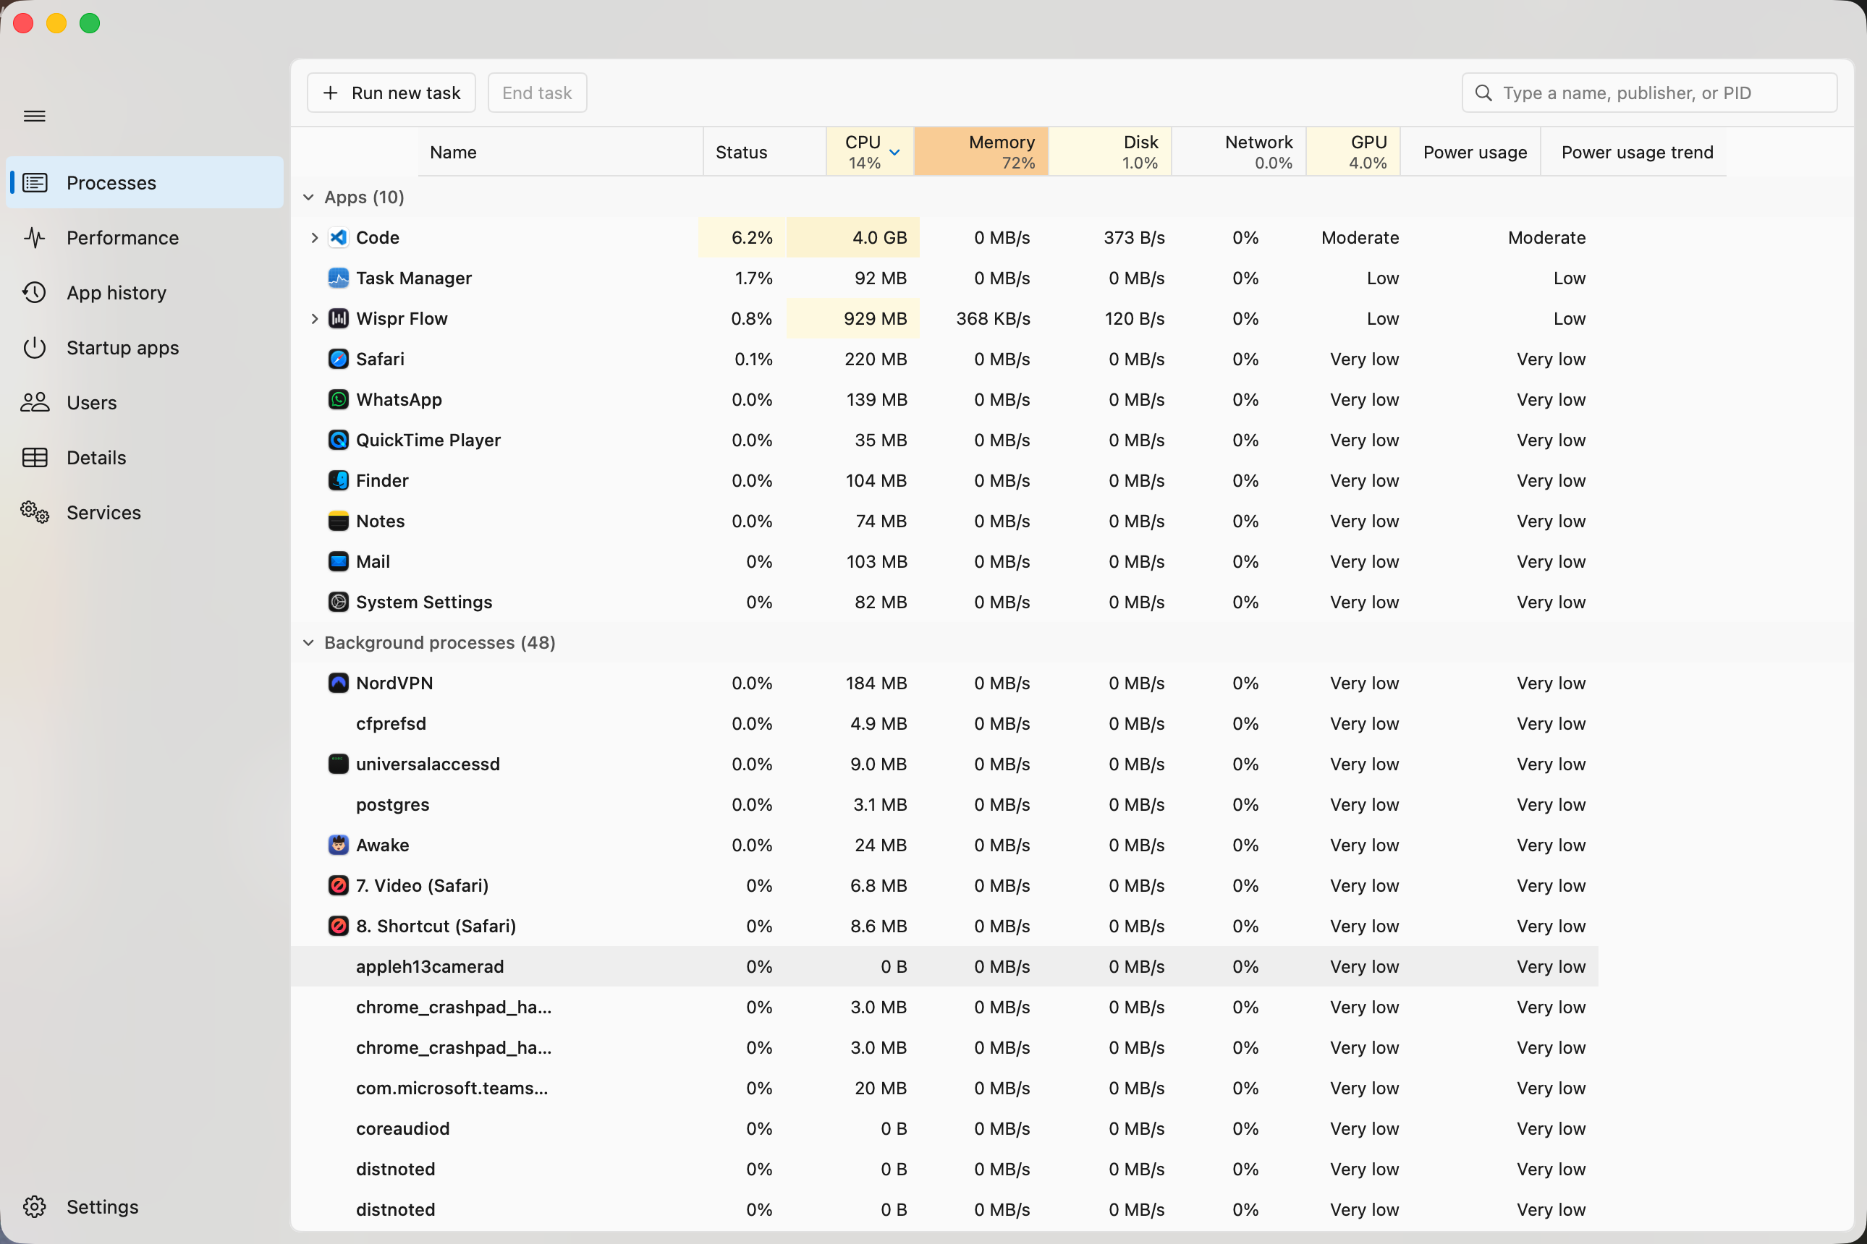Expand the Wispr Flow process row
Screen dimensions: 1867x1244
[314, 318]
